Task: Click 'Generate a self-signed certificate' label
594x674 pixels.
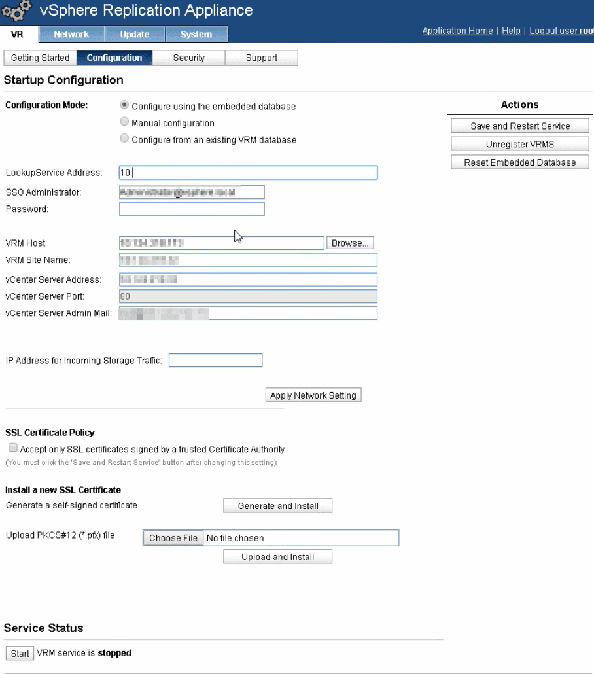Action: [x=71, y=505]
